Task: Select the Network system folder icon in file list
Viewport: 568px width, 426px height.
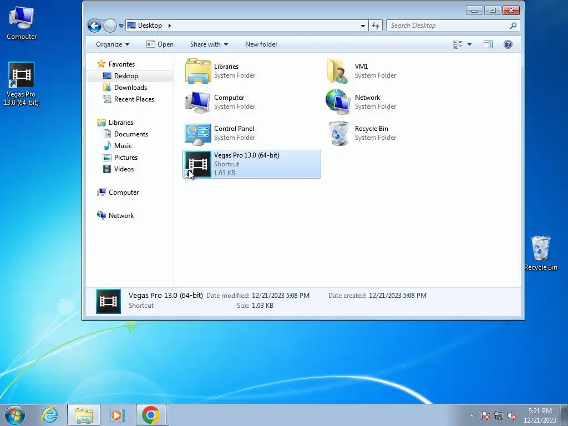Action: click(338, 102)
